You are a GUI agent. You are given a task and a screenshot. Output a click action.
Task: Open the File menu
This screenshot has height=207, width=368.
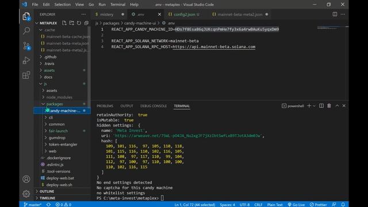tap(35, 5)
